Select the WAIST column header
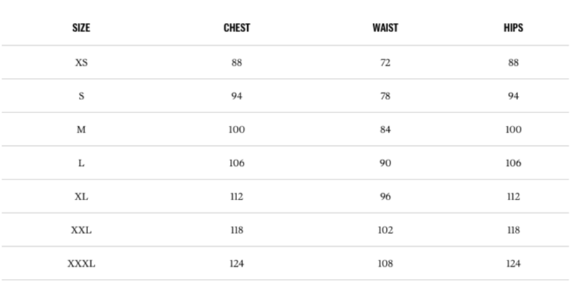 tap(385, 29)
